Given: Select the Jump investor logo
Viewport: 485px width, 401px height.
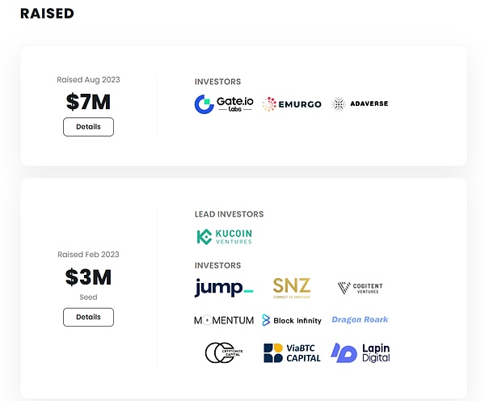Looking at the screenshot, I should [x=224, y=288].
